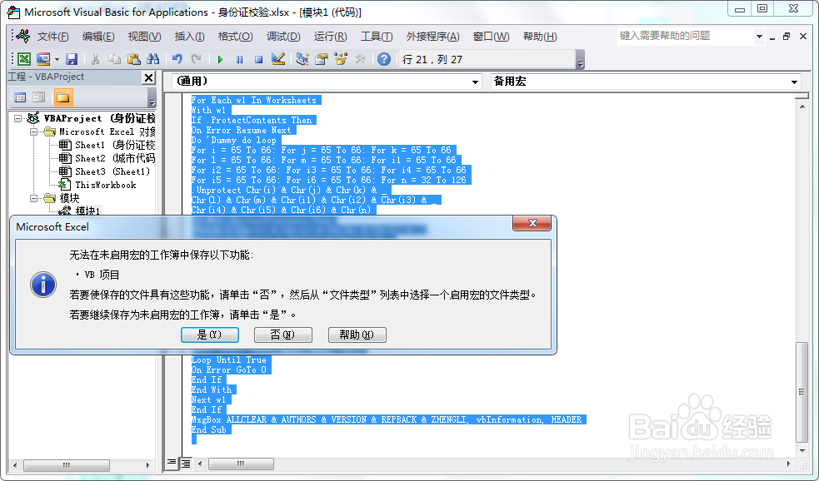Select Sheet1 in project tree
Viewport: 819px width, 481px height.
pyautogui.click(x=107, y=145)
